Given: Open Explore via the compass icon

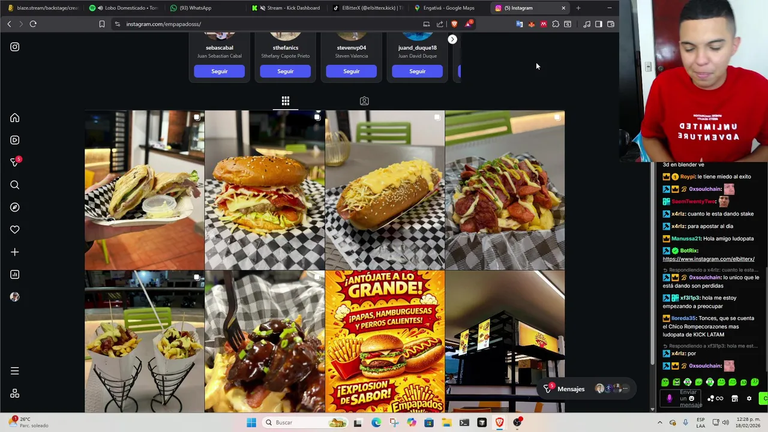Looking at the screenshot, I should click(x=14, y=208).
